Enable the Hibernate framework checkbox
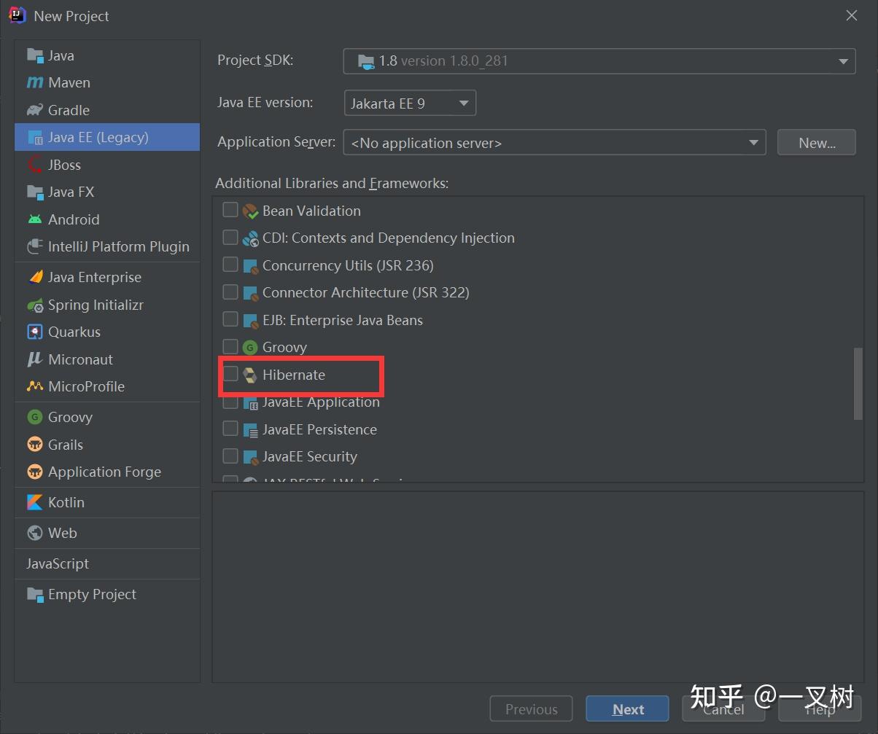Screen dimensions: 878x734 (231, 374)
